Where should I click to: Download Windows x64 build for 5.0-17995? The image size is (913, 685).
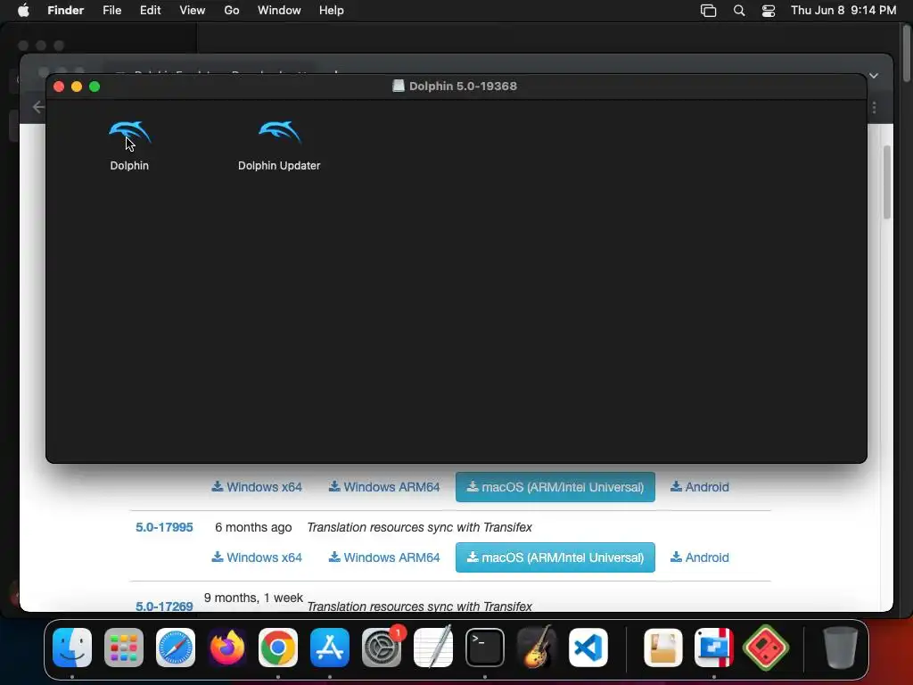(x=257, y=557)
